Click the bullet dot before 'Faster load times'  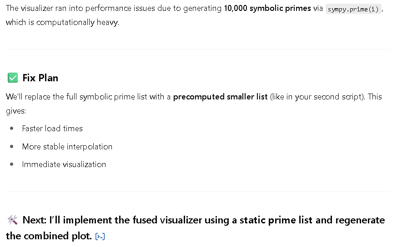point(12,128)
